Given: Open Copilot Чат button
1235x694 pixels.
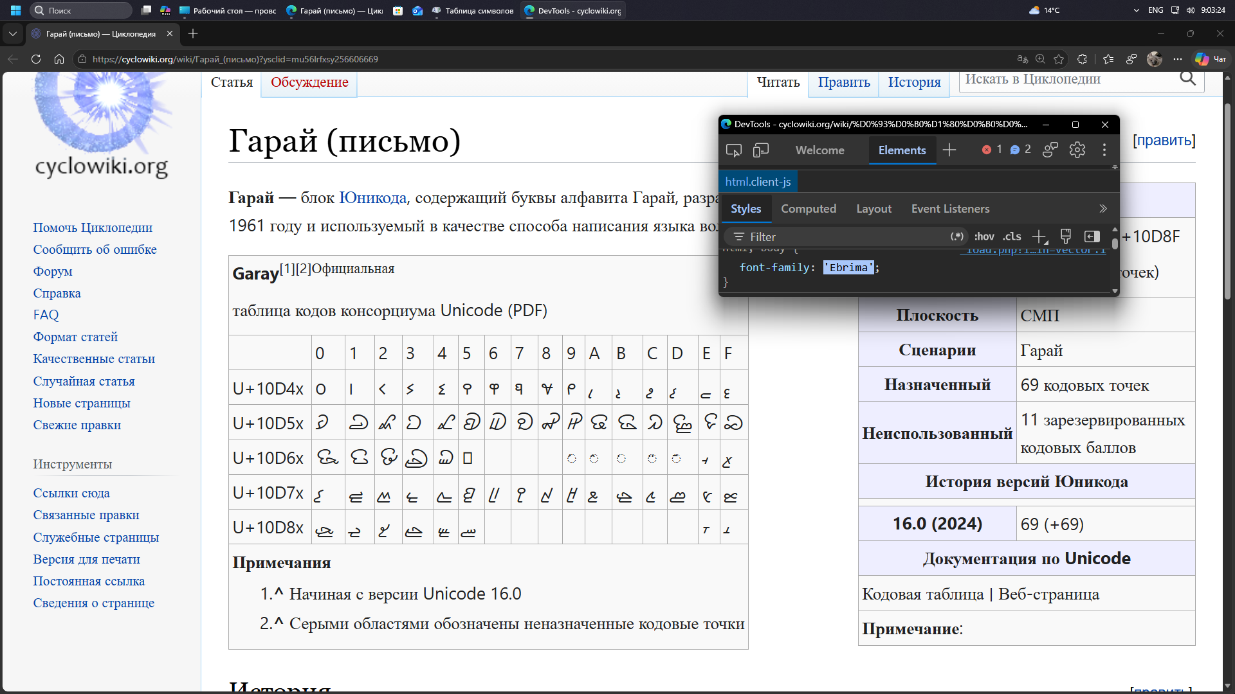Looking at the screenshot, I should (x=1211, y=59).
